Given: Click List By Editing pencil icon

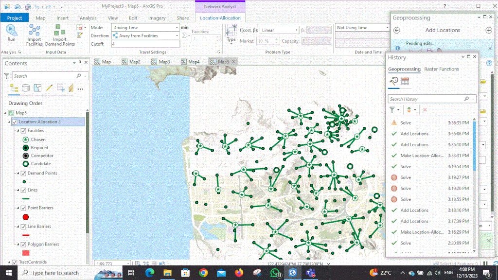Looking at the screenshot, I should click(49, 88).
